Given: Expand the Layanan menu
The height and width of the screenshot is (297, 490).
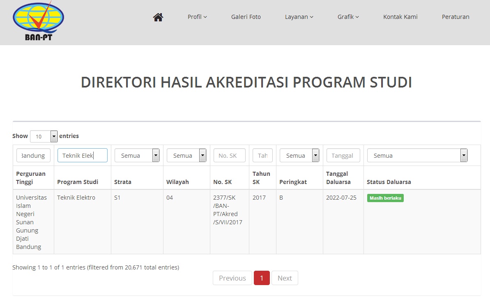Looking at the screenshot, I should point(299,17).
